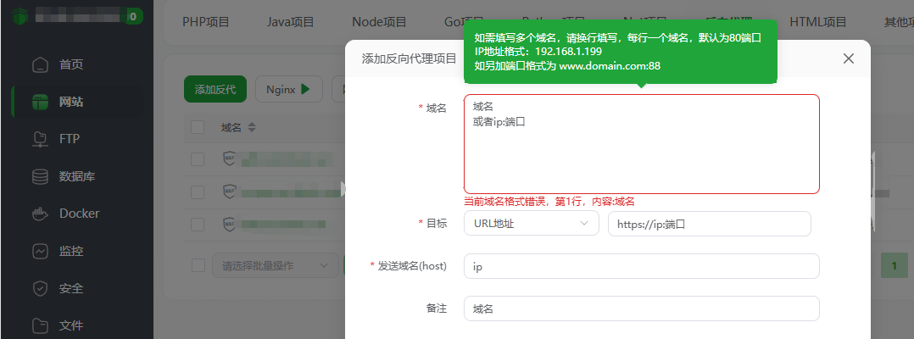Switch to the HTML项目 tab
914x339 pixels.
[818, 22]
